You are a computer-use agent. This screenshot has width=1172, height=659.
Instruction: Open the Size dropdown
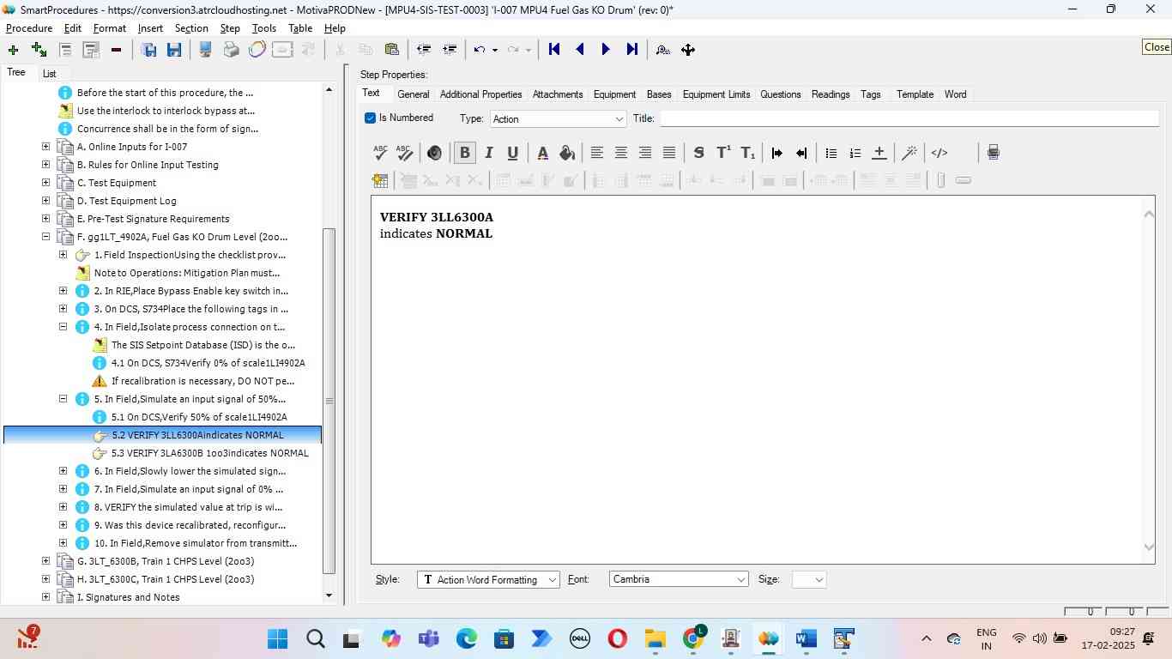pyautogui.click(x=809, y=579)
